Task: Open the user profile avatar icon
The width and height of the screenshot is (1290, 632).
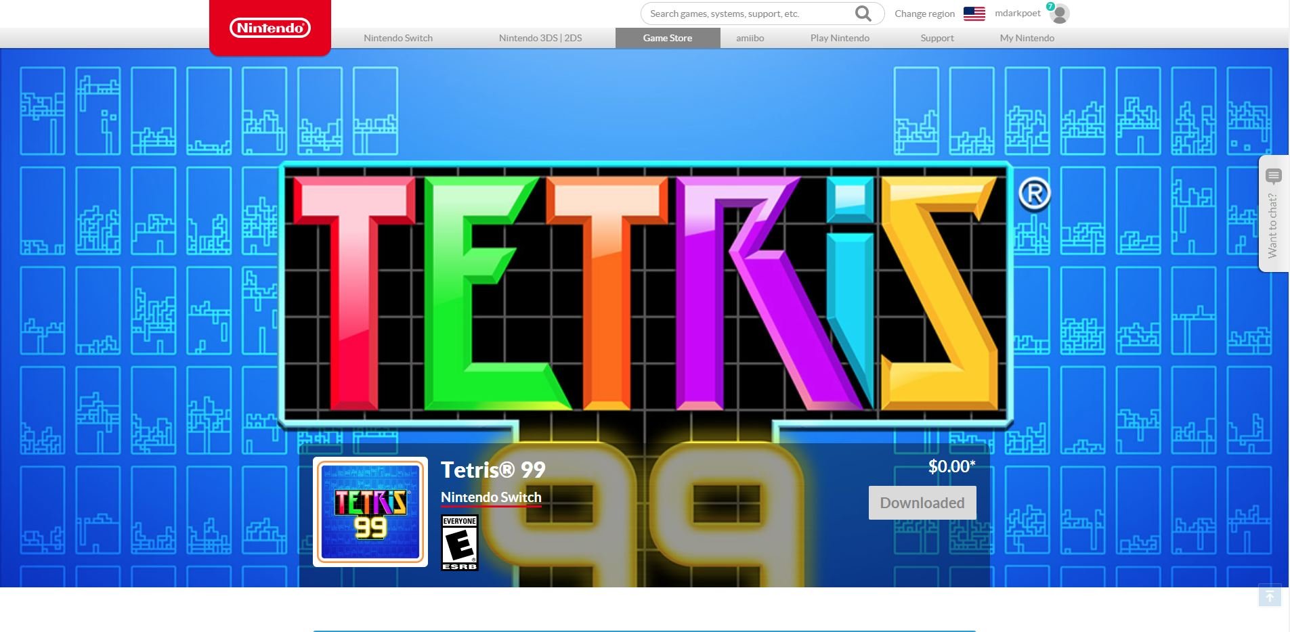Action: [1060, 14]
